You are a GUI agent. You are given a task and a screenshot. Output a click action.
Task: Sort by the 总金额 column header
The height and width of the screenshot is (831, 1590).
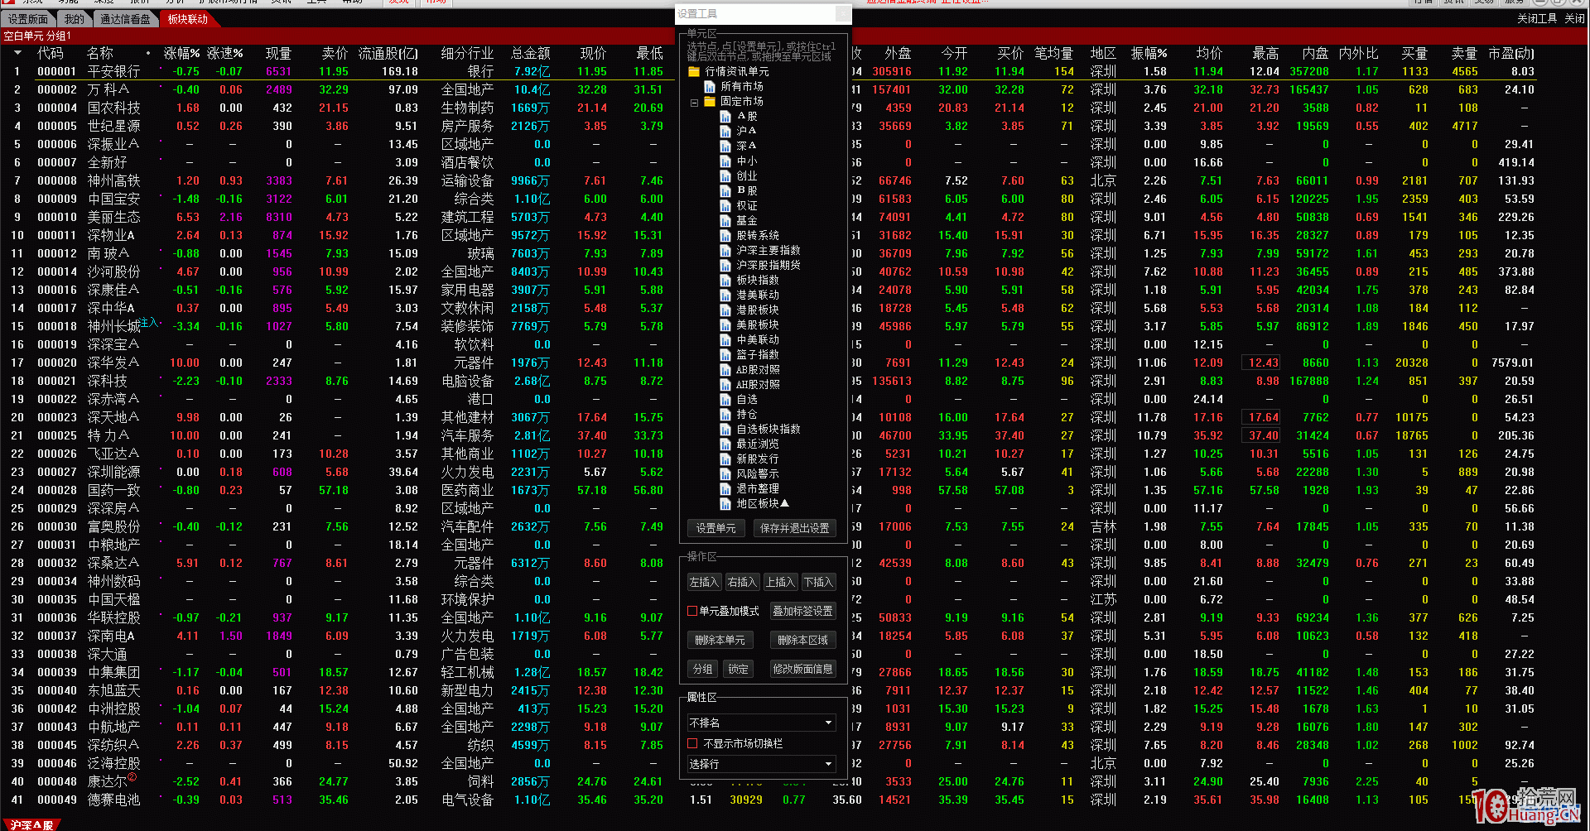[x=530, y=53]
